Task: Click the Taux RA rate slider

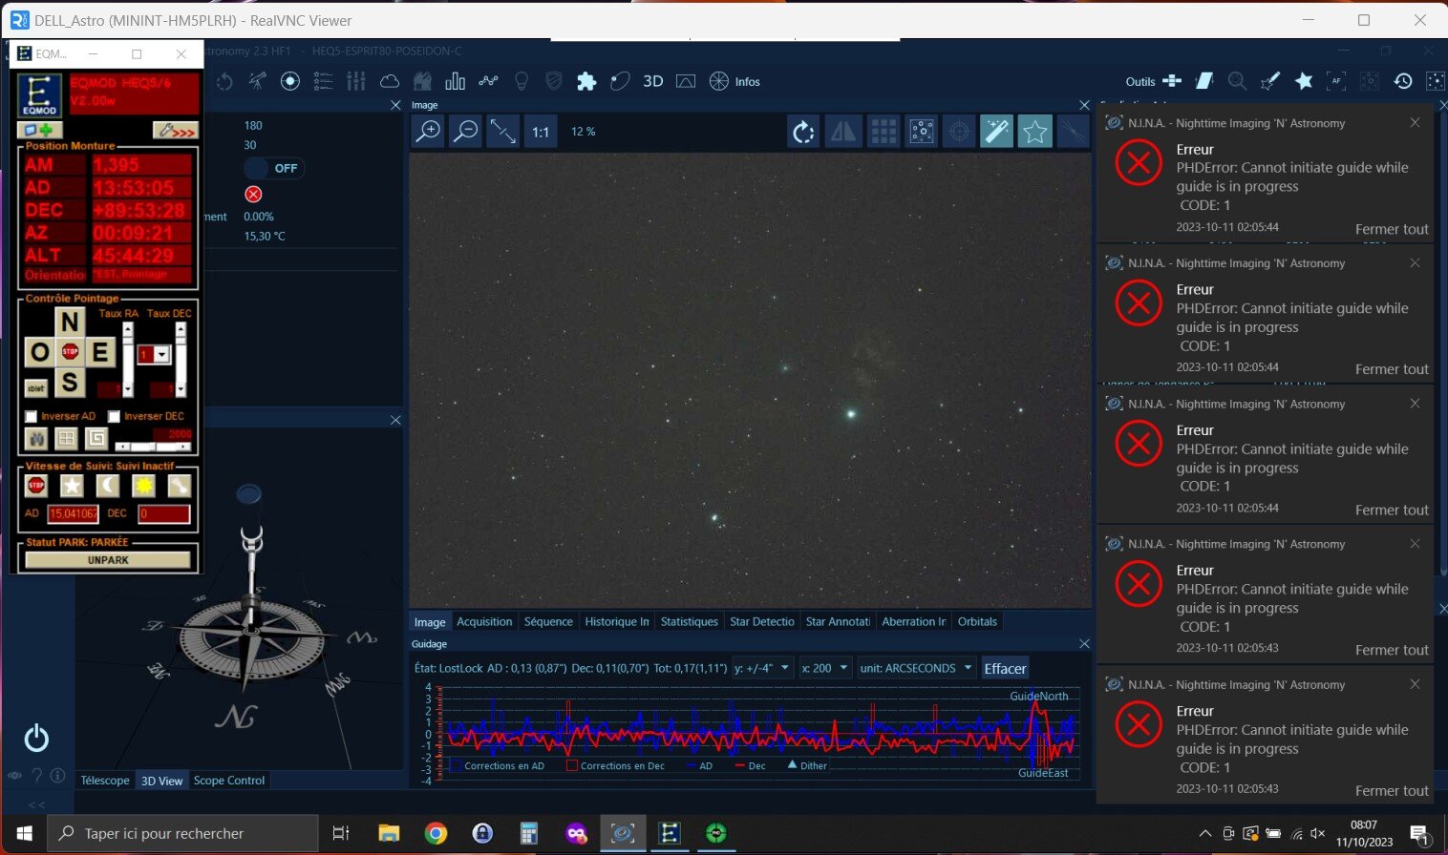Action: [x=128, y=360]
